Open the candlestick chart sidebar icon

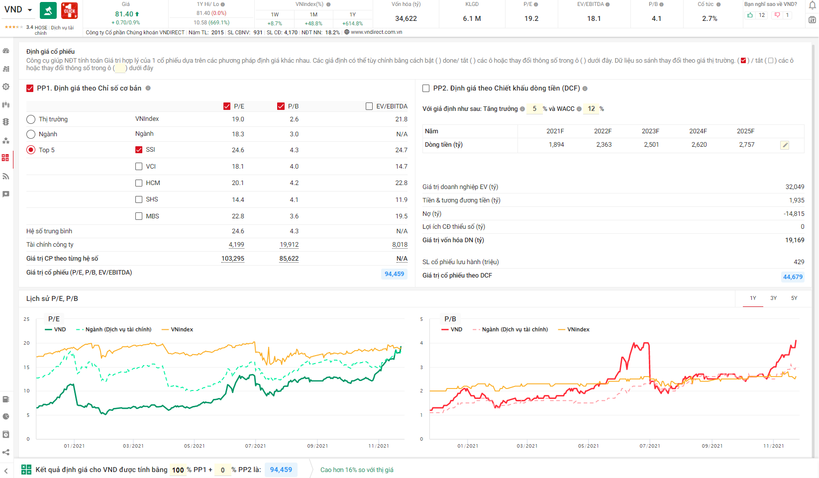click(6, 104)
